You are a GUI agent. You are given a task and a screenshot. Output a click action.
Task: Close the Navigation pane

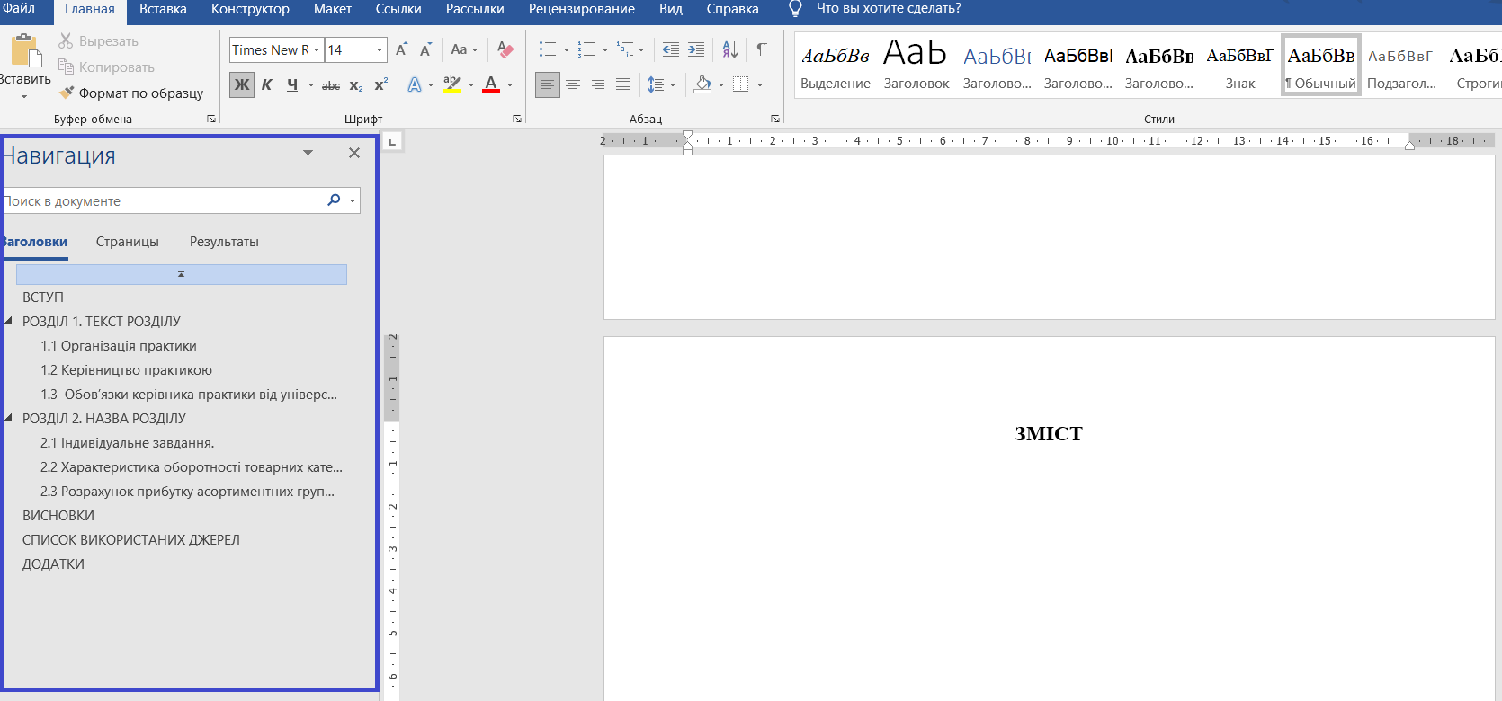click(354, 153)
